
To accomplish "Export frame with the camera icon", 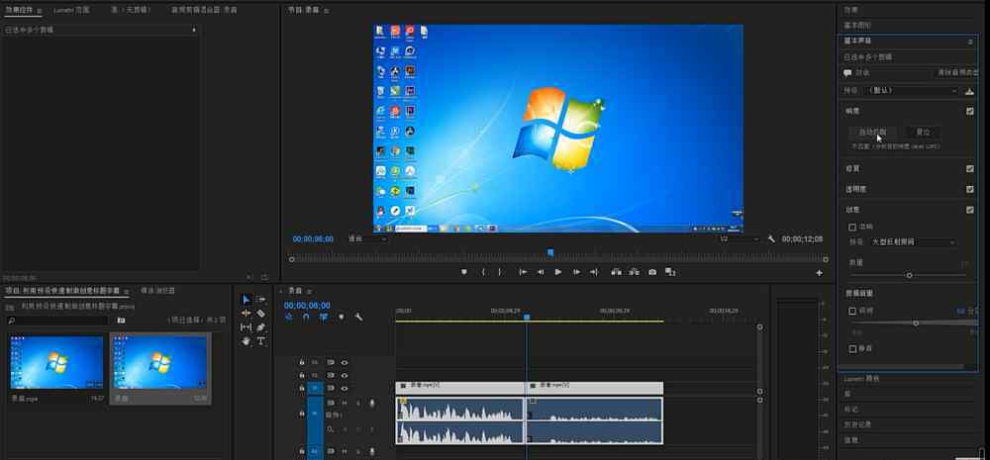I will click(x=652, y=272).
